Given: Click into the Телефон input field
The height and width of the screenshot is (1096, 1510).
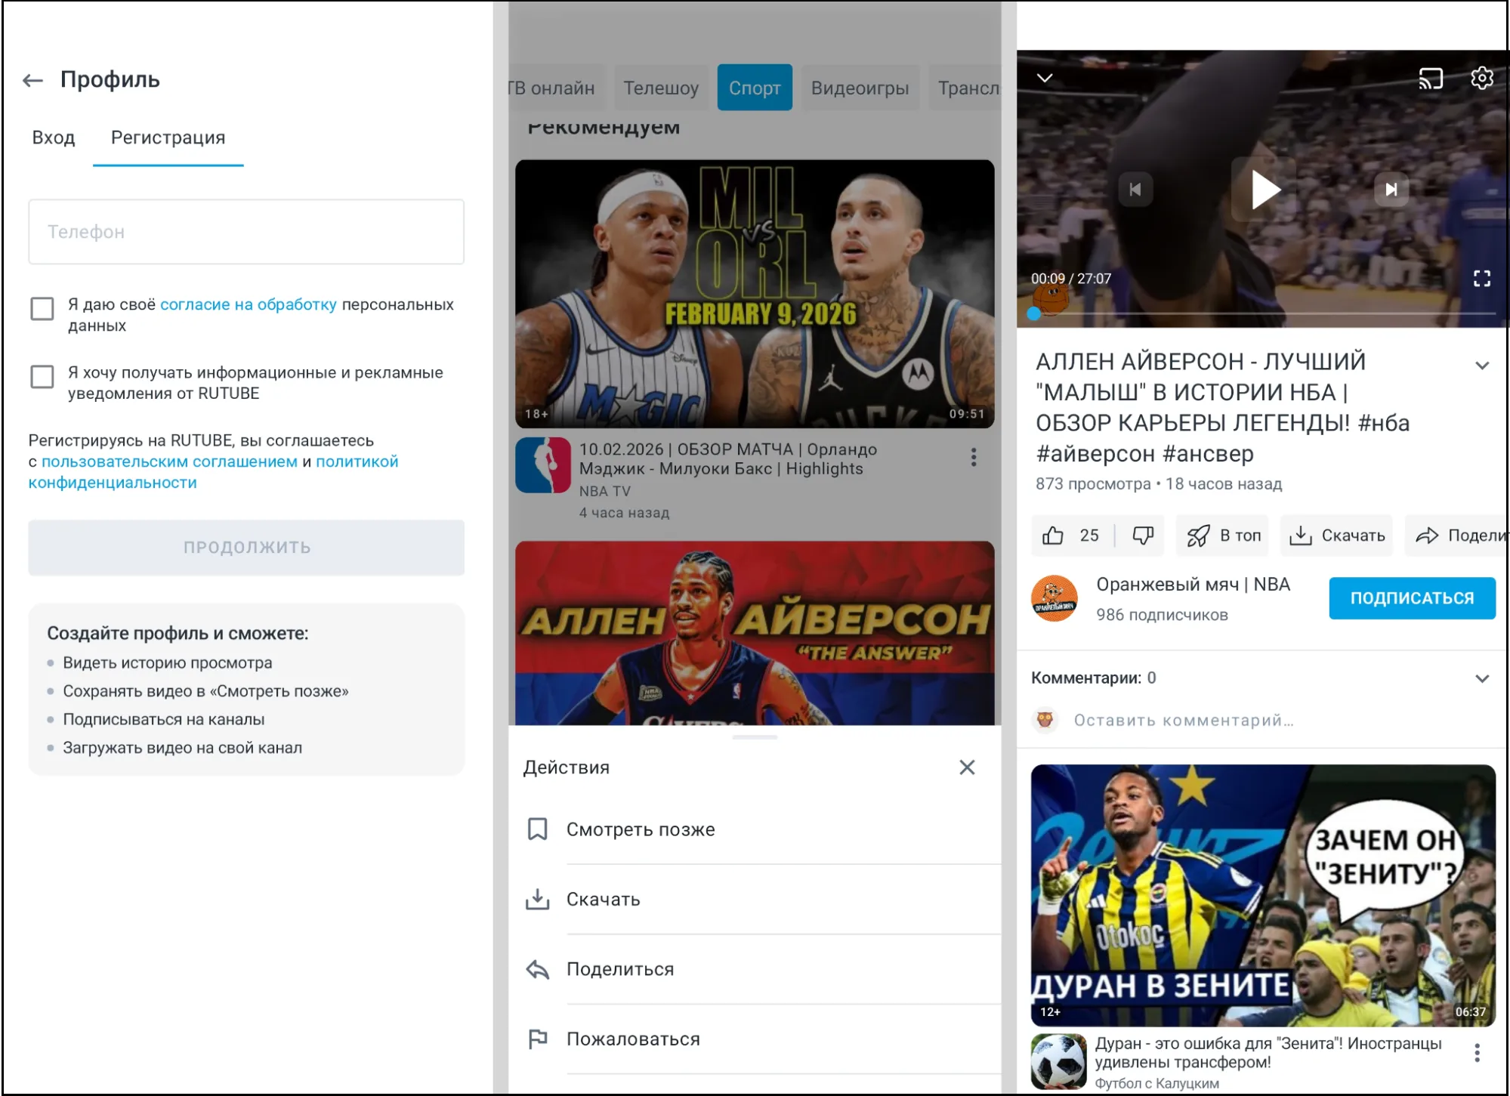Looking at the screenshot, I should [246, 232].
